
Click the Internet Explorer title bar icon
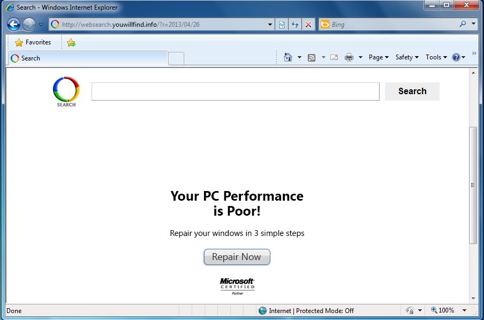click(x=10, y=7)
